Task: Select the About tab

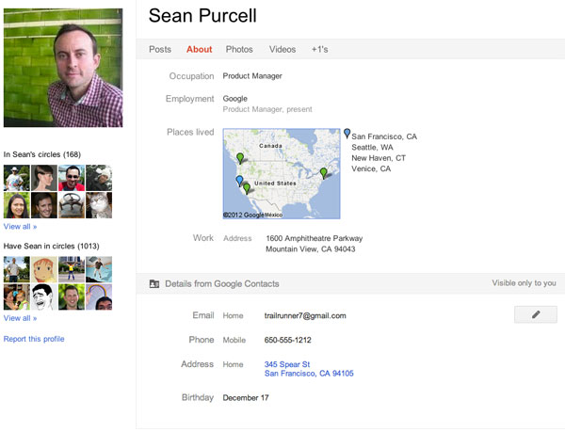Action: coord(199,49)
